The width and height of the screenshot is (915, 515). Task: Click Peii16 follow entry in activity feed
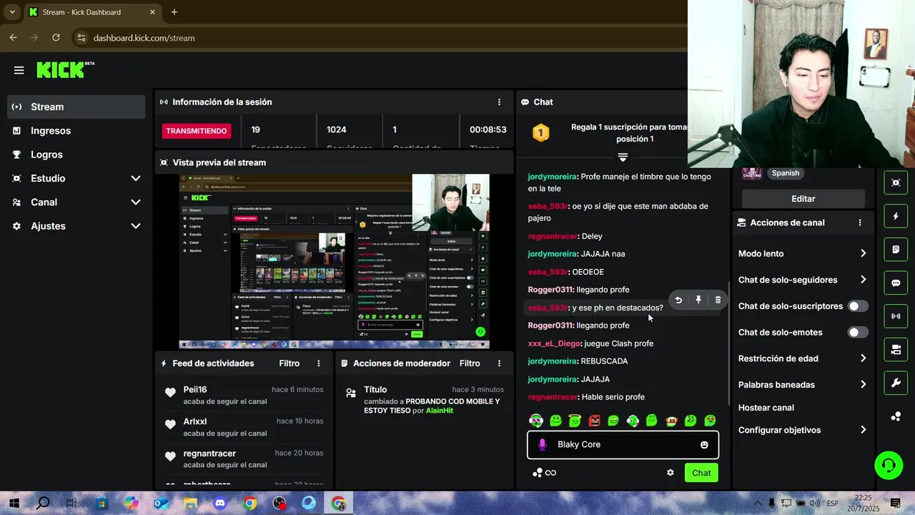pyautogui.click(x=243, y=395)
